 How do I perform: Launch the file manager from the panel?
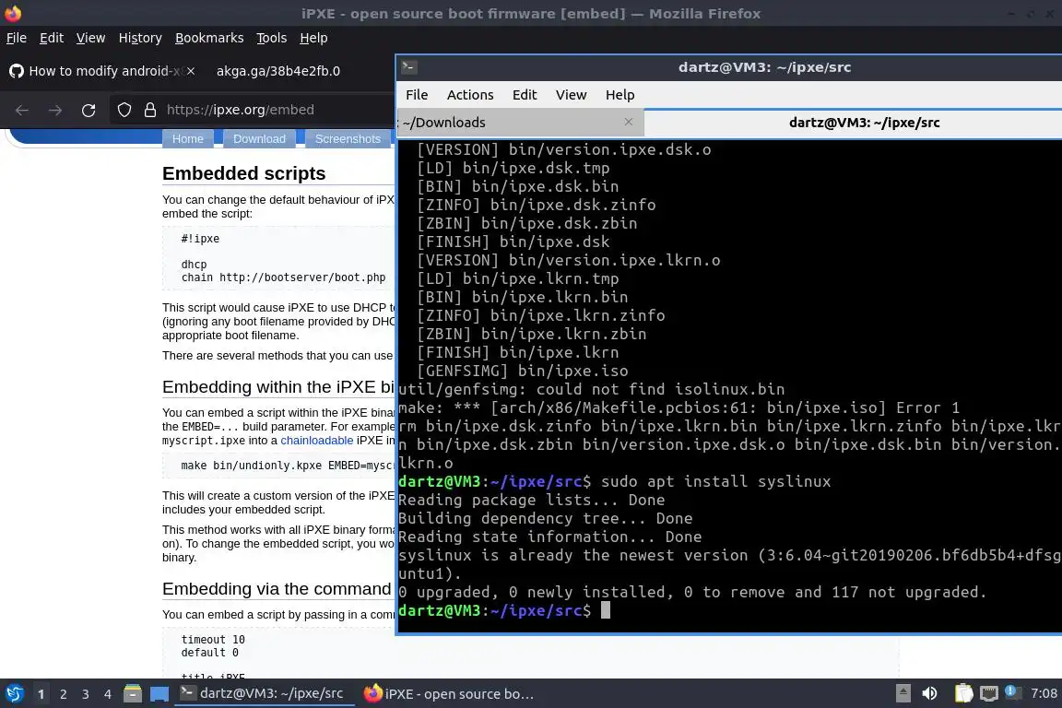pos(133,694)
